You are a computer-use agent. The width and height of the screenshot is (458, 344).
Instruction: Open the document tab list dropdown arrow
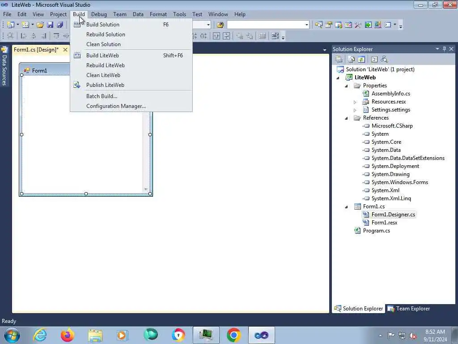(x=325, y=50)
